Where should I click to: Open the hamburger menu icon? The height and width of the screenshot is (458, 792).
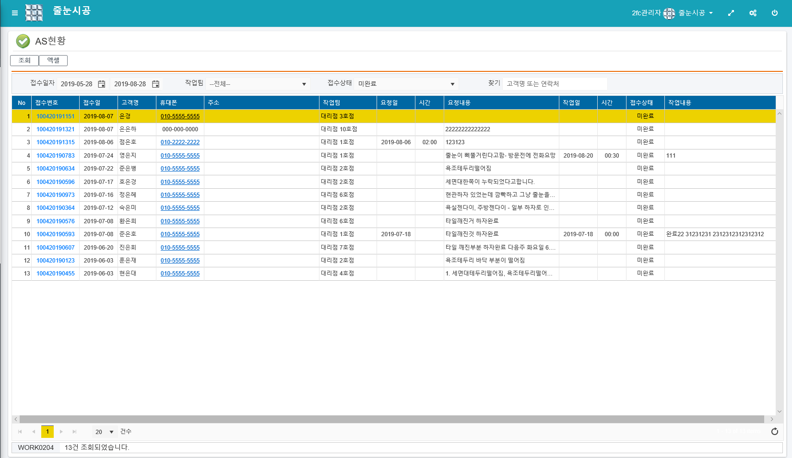pos(15,13)
